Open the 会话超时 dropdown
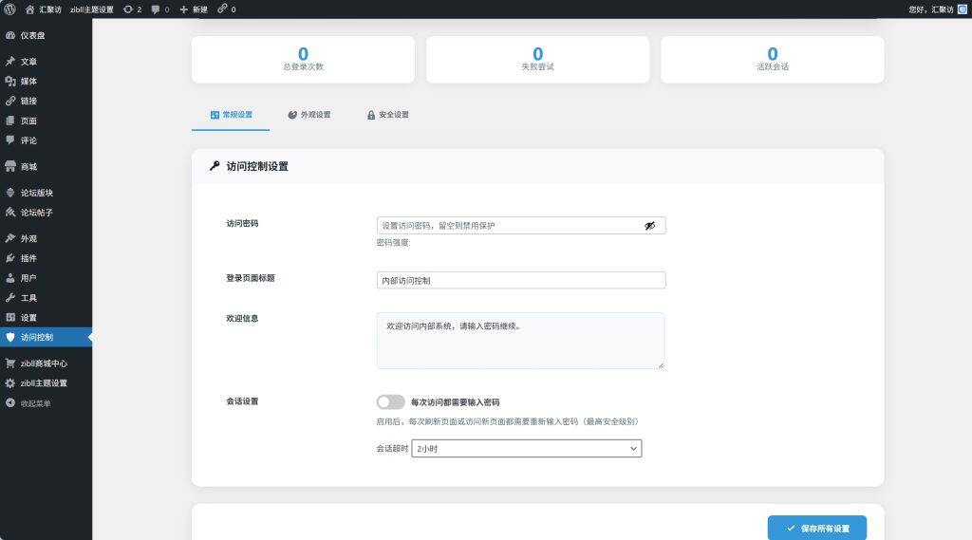 click(527, 448)
